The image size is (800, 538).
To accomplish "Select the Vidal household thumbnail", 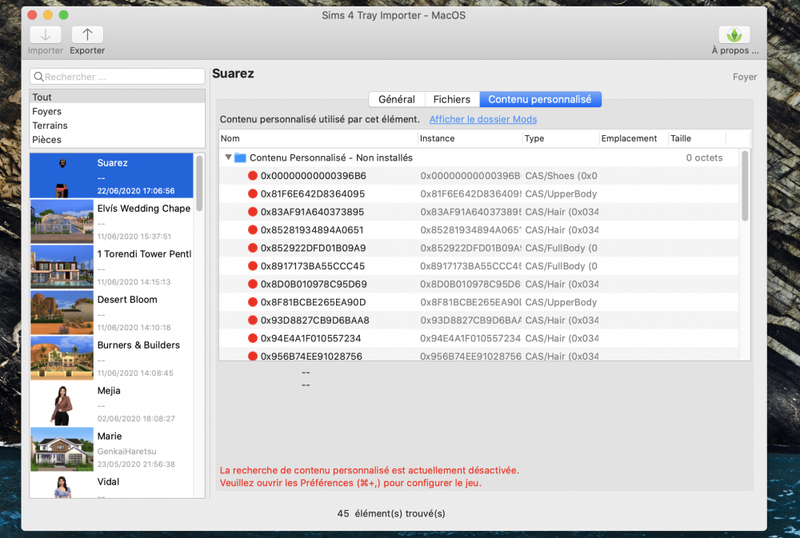I will click(62, 486).
